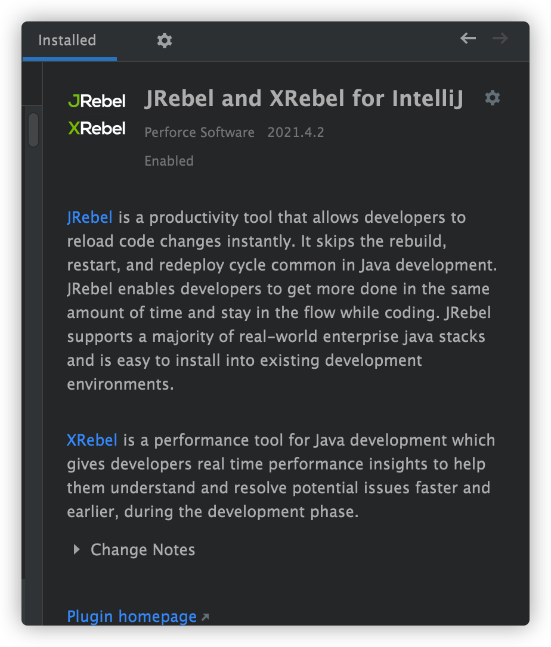Go back with the left arrow
Image resolution: width=551 pixels, height=647 pixels.
[x=468, y=39]
